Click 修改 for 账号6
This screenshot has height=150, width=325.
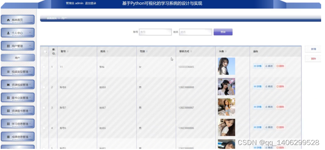[269, 127]
